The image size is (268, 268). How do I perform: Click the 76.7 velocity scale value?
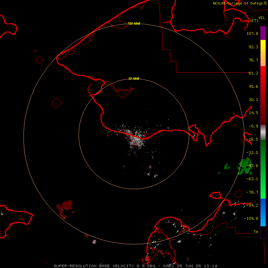tap(253, 60)
